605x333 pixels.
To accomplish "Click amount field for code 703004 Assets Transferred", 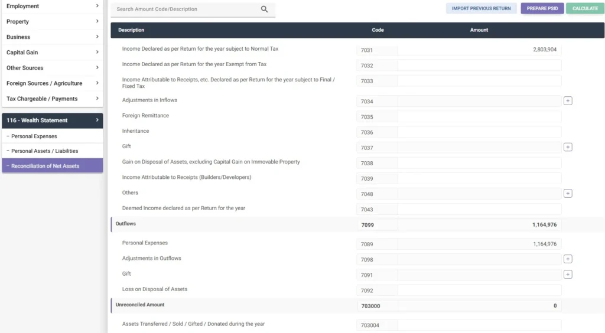I will pyautogui.click(x=479, y=325).
